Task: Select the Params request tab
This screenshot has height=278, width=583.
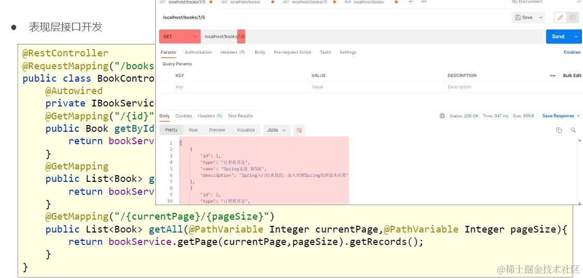Action: (168, 52)
